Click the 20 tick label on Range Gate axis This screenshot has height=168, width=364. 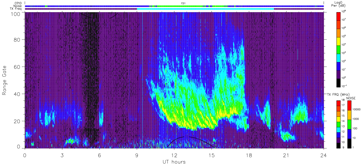point(17,121)
